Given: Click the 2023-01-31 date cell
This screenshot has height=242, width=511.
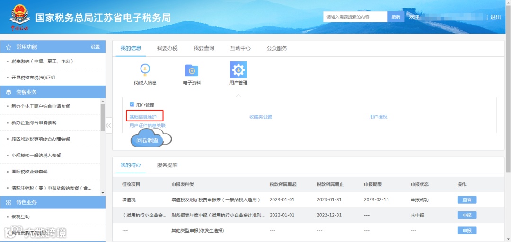Looking at the screenshot, I should click(x=329, y=199).
